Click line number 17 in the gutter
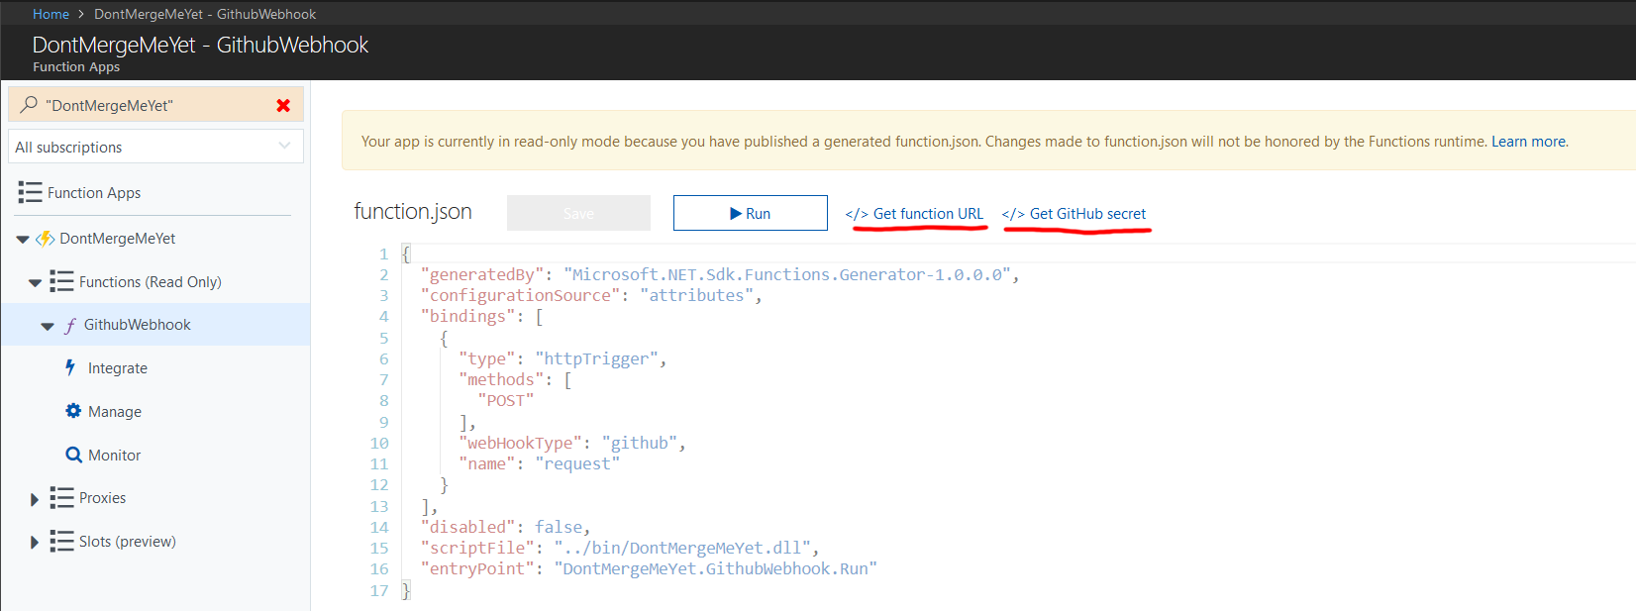 pos(379,590)
